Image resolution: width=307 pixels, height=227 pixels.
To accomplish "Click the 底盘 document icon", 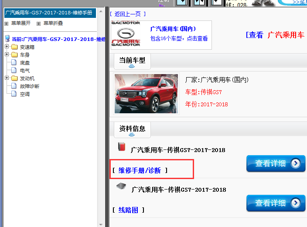I will pos(14,62).
